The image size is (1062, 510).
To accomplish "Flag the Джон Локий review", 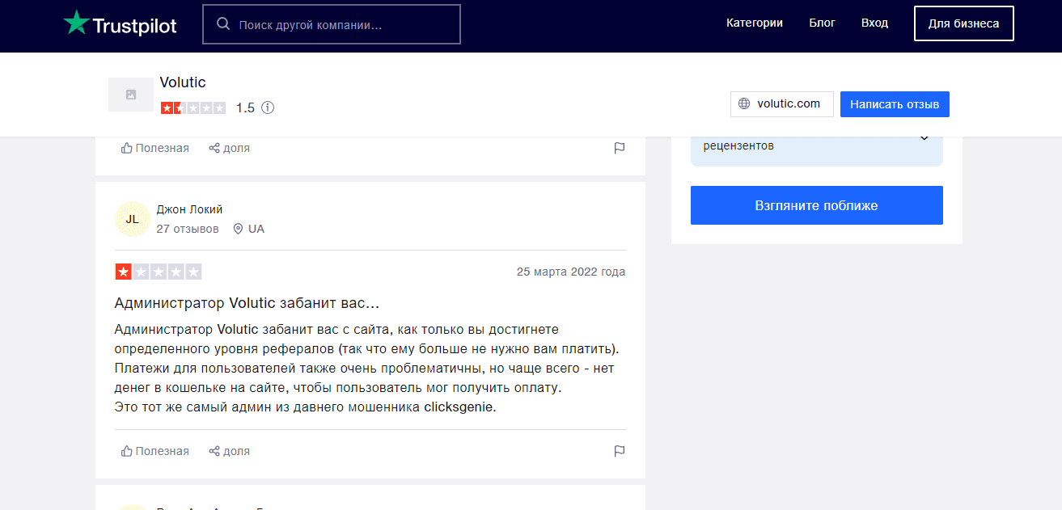I will 619,451.
